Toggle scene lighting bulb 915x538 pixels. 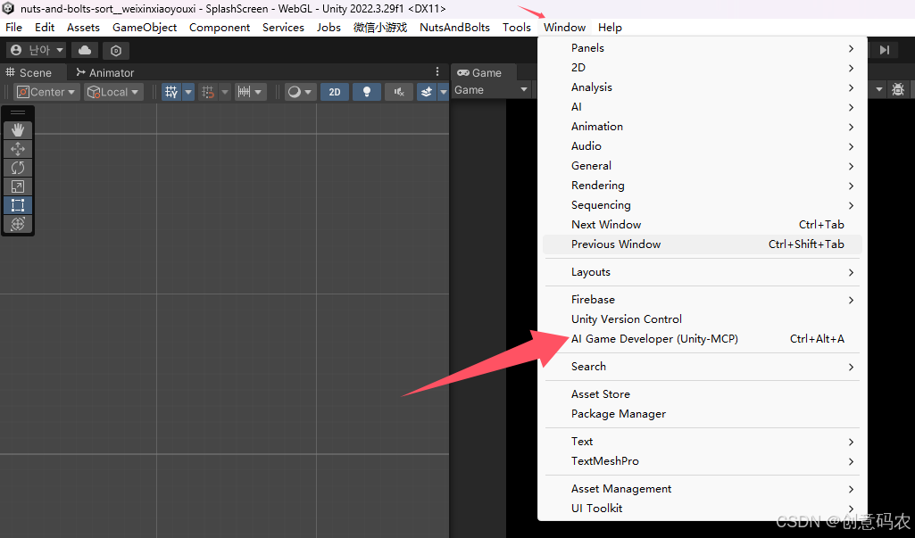[367, 92]
